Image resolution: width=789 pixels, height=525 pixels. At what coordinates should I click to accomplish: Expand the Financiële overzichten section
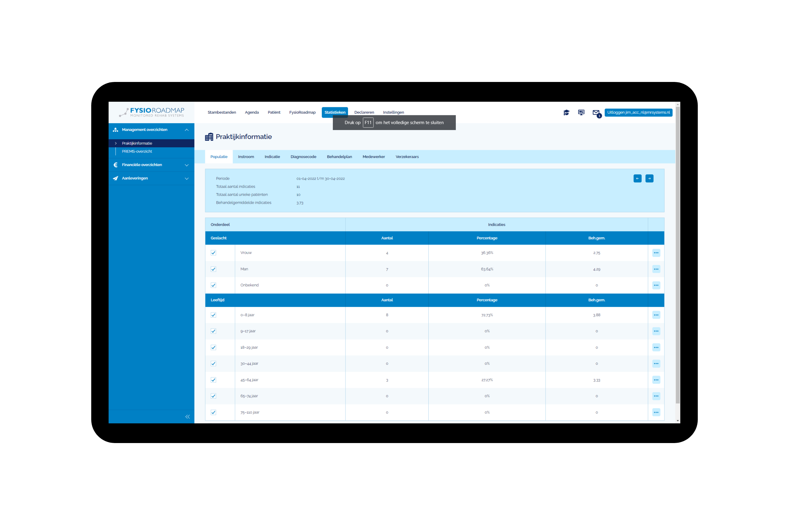click(x=186, y=165)
